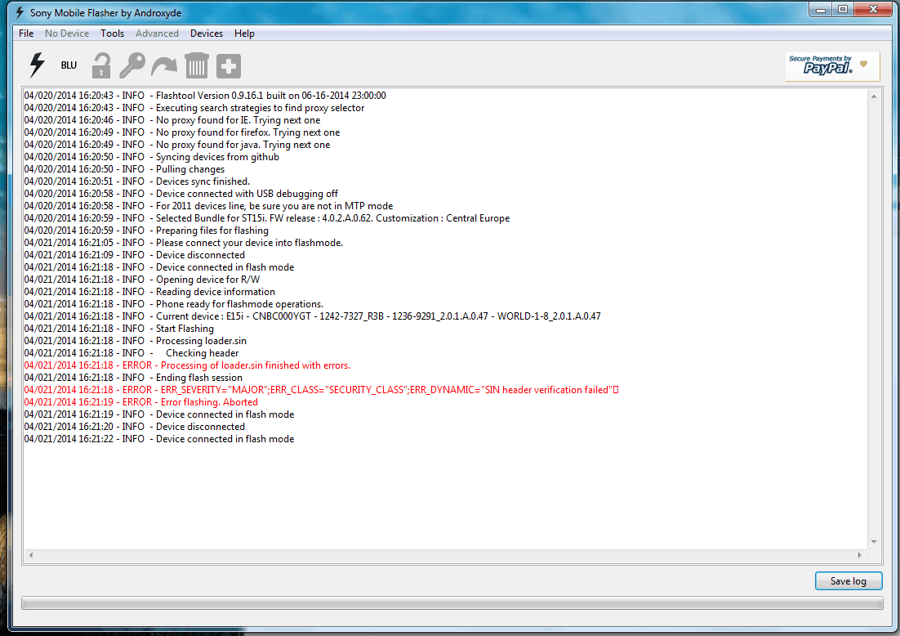Click the key-shaped toolbar icon
Screen dimensions: 900x636
pos(132,65)
